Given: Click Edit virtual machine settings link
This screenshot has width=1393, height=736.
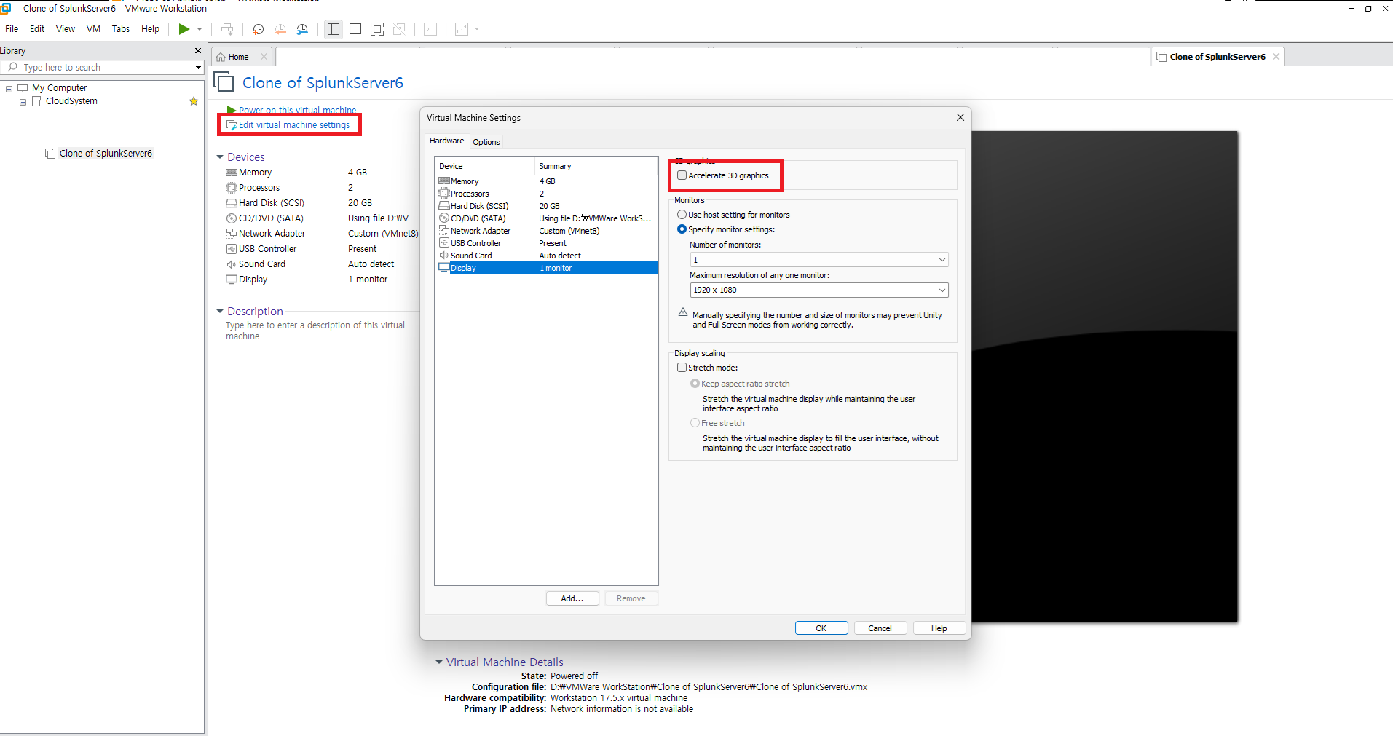Looking at the screenshot, I should click(x=293, y=125).
